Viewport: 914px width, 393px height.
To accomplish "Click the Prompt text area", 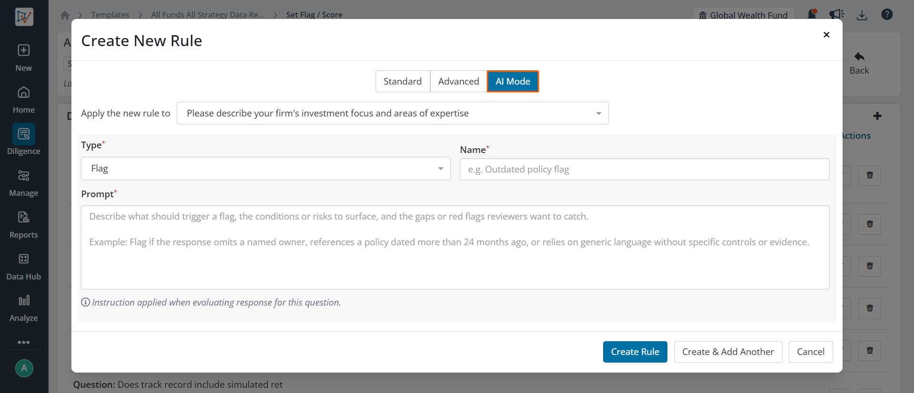I will click(455, 247).
